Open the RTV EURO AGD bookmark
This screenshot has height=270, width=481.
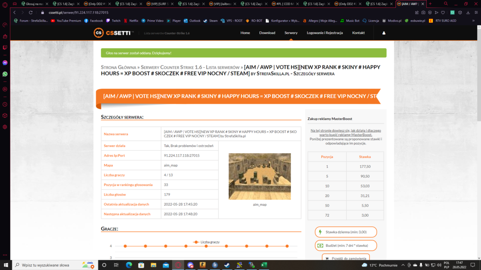[x=443, y=21]
